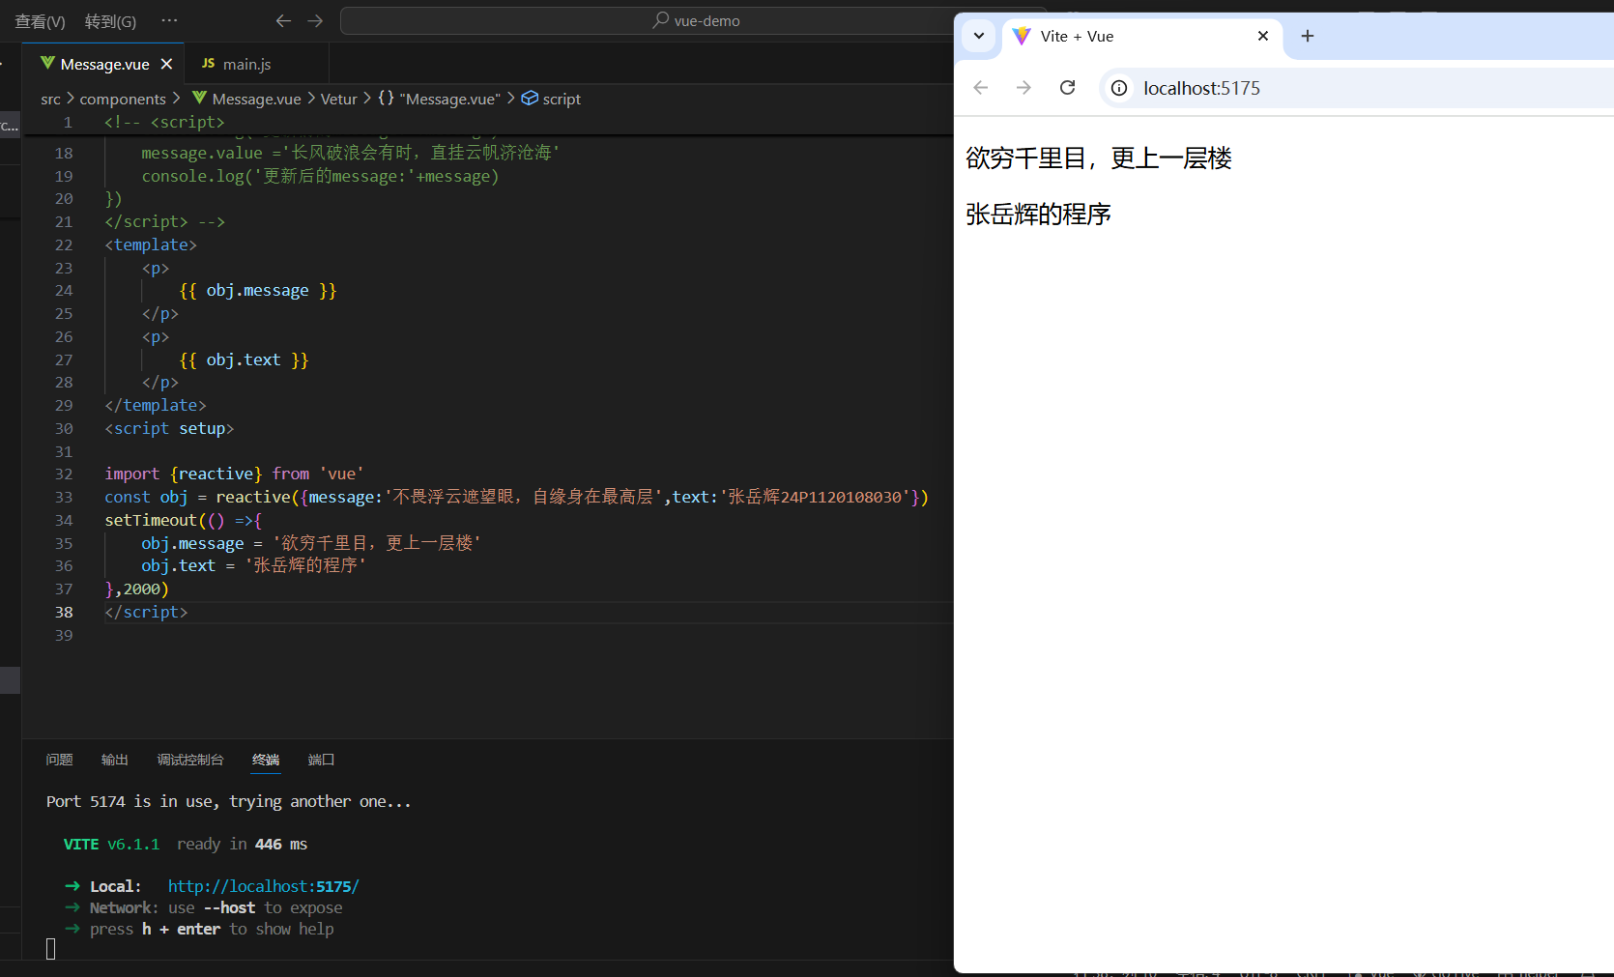The height and width of the screenshot is (977, 1614).
Task: Click the {{ obj.text }} template line
Action: (x=244, y=359)
